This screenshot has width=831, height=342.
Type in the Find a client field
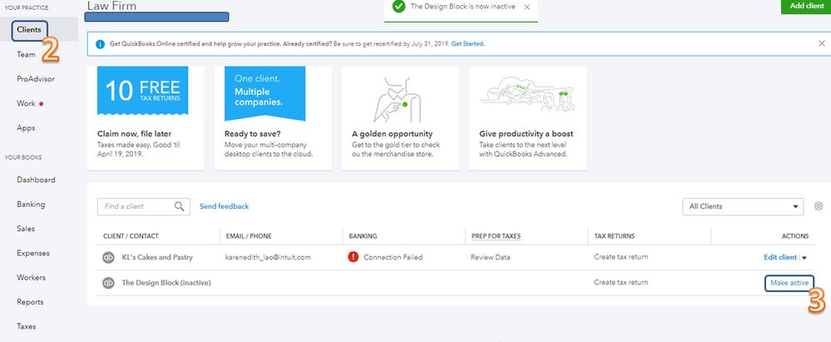click(133, 206)
